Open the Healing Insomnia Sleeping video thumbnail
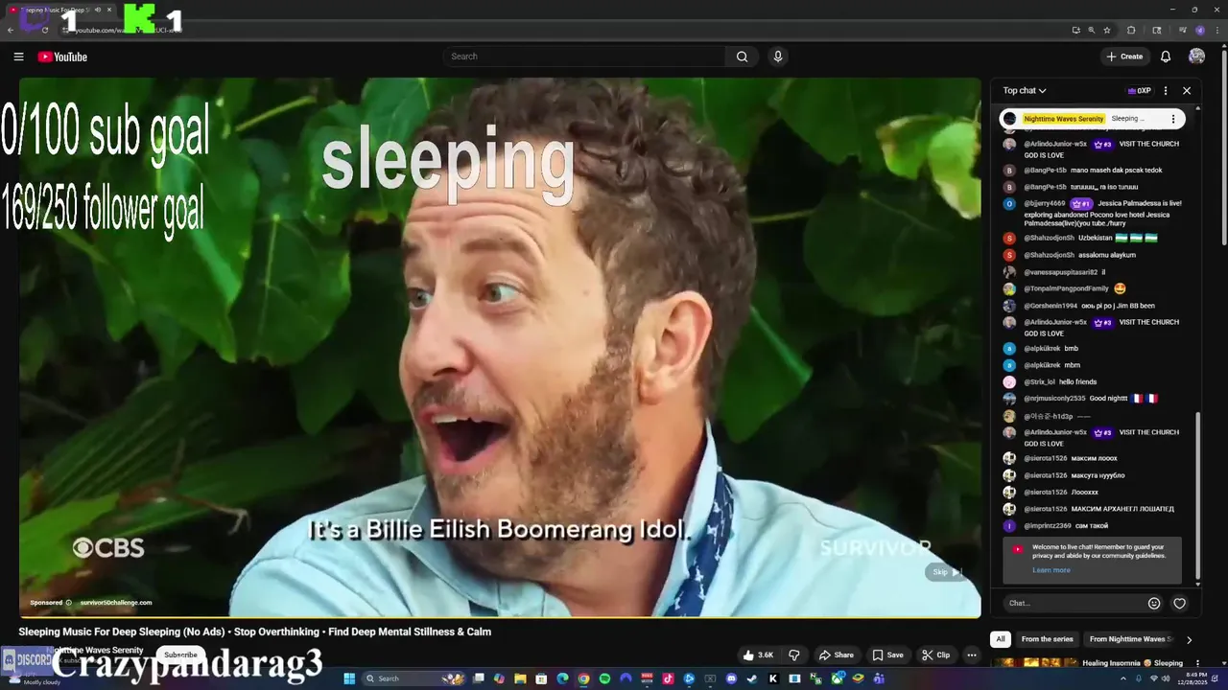The image size is (1228, 690). click(x=1033, y=663)
